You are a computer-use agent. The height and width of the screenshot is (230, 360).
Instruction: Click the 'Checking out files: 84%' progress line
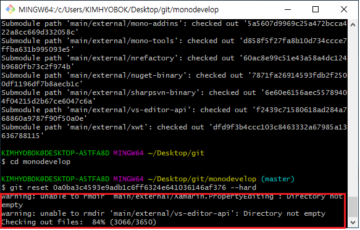[x=79, y=222]
